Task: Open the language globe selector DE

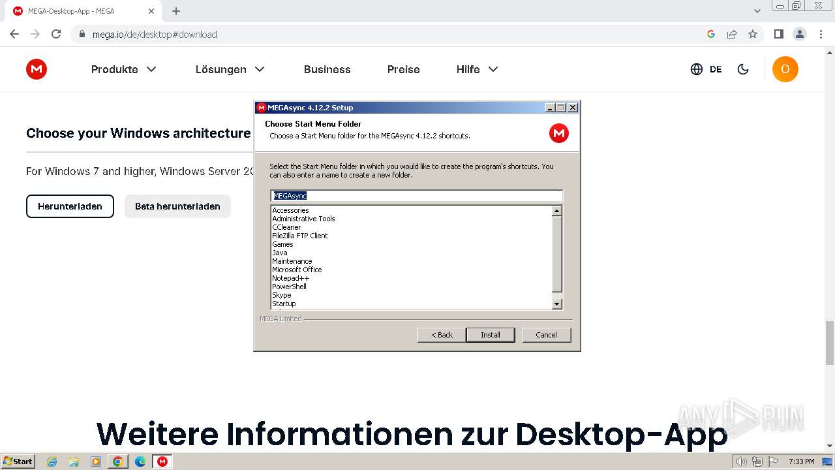Action: point(706,69)
